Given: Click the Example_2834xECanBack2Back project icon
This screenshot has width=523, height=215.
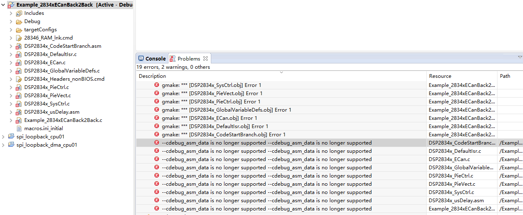Looking at the screenshot, I should tap(11, 5).
